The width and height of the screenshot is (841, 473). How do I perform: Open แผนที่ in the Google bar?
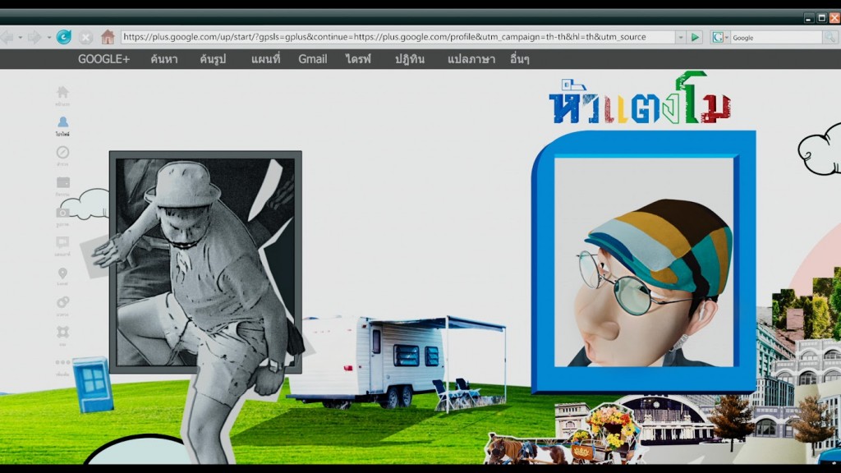(x=265, y=58)
